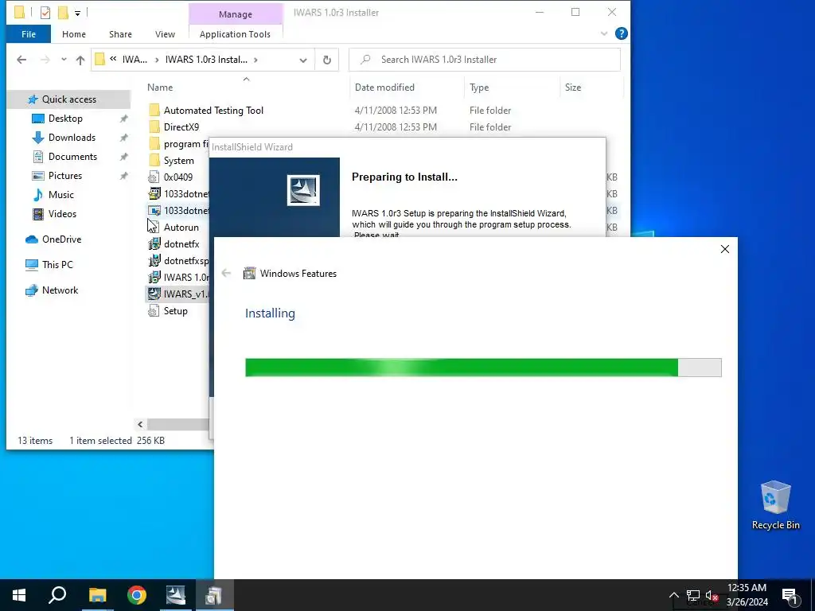This screenshot has width=815, height=611.
Task: Open Customize Quick Access Toolbar dropdown
Action: pos(77,13)
